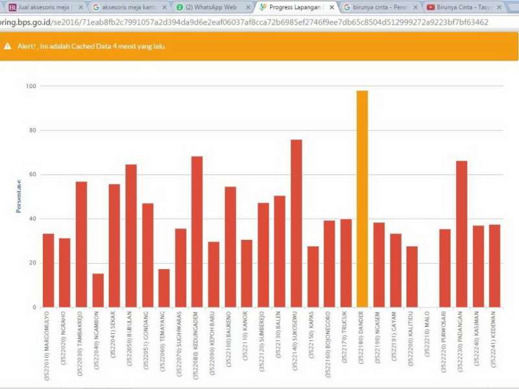519x389 pixels.
Task: Close the WhatsApp Web tab
Action: click(x=248, y=8)
